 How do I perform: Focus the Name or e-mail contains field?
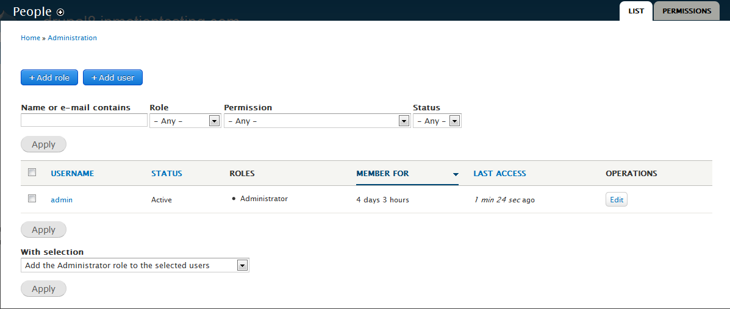coord(84,121)
